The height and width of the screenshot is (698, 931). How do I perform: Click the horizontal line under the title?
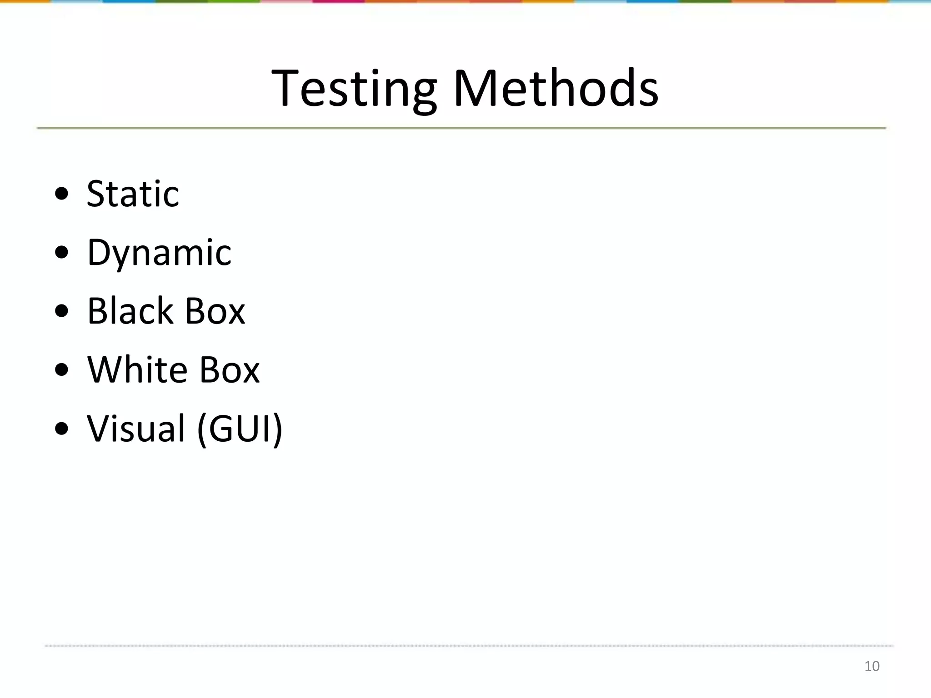(461, 128)
